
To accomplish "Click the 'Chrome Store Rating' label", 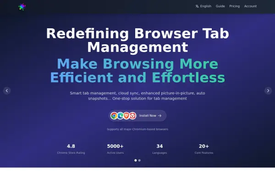I will [x=71, y=153].
